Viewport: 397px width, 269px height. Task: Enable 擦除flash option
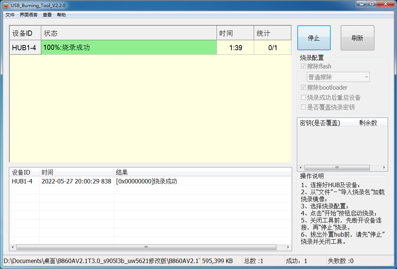[x=304, y=66]
